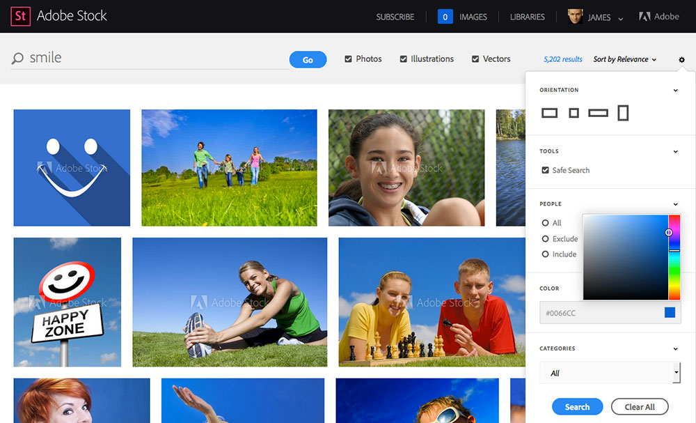Screen dimensions: 696x423
Task: Select the panoramic orientation icon
Action: point(598,113)
